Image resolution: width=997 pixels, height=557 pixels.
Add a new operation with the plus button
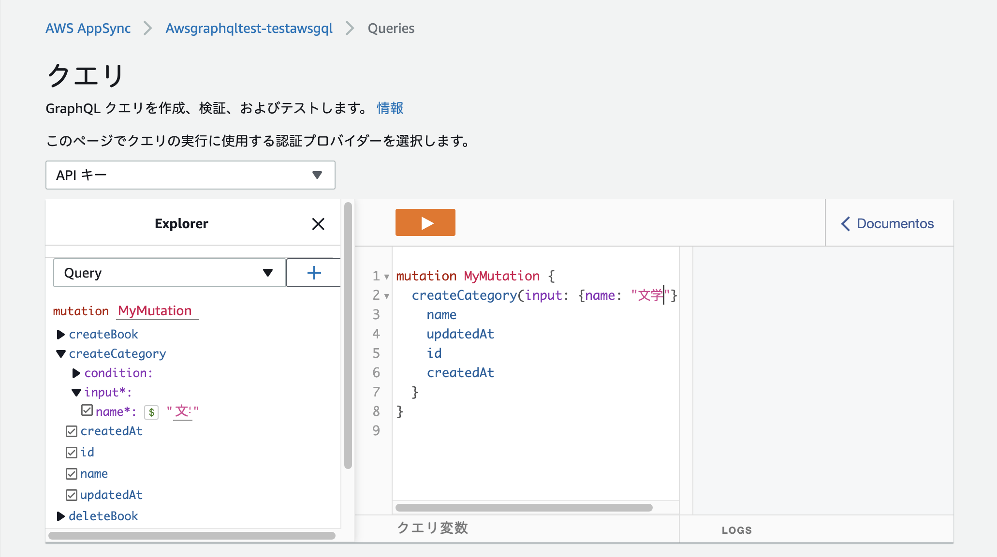coord(314,273)
